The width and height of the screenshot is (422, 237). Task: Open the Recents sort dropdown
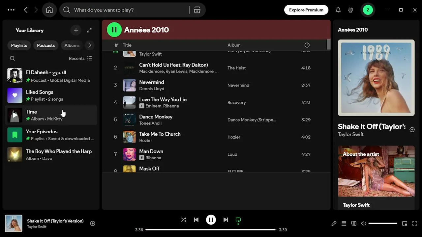coord(80,58)
